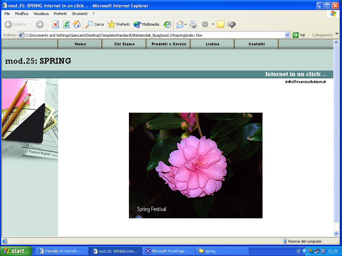Open Multimedia panel globe icon
The width and height of the screenshot is (342, 256).
tap(137, 24)
